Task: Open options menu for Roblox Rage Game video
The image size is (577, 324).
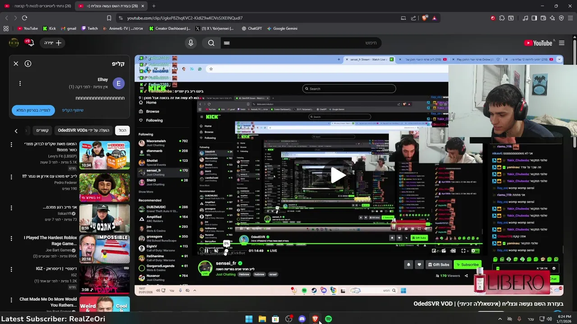Action: click(x=11, y=238)
